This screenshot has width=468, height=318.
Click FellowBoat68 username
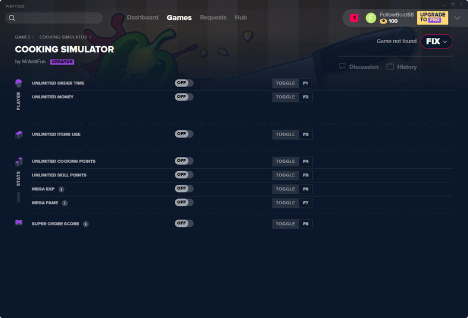point(396,15)
